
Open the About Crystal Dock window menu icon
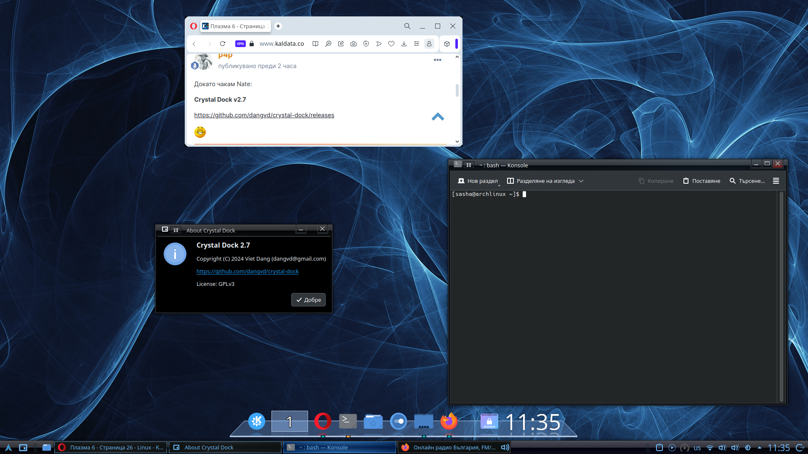[x=165, y=230]
